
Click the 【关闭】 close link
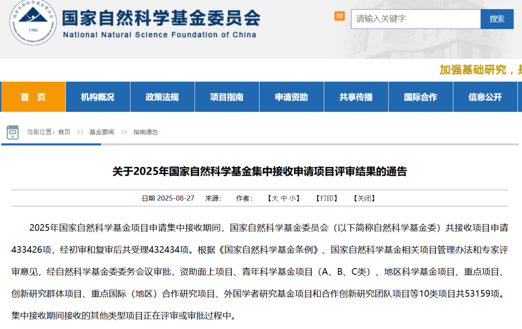364,198
